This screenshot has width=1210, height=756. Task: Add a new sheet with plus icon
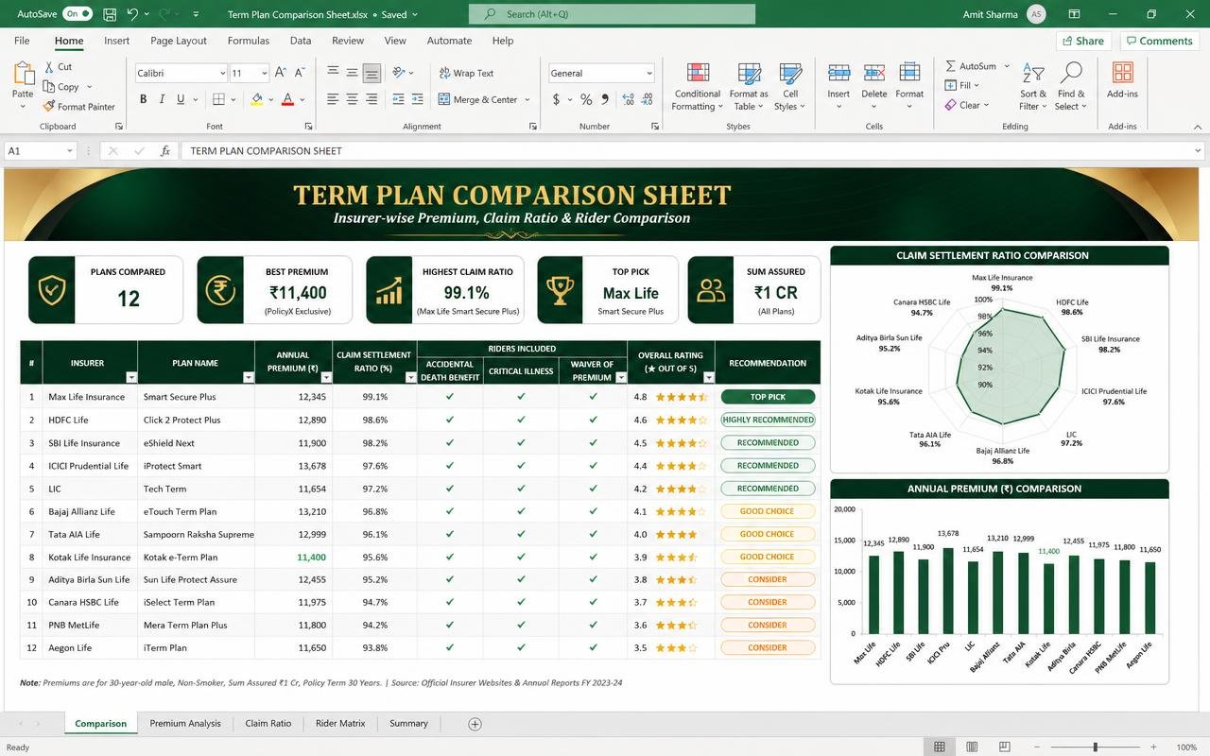475,724
